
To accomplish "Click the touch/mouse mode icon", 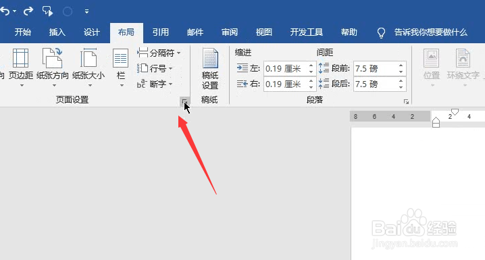I will [48, 11].
